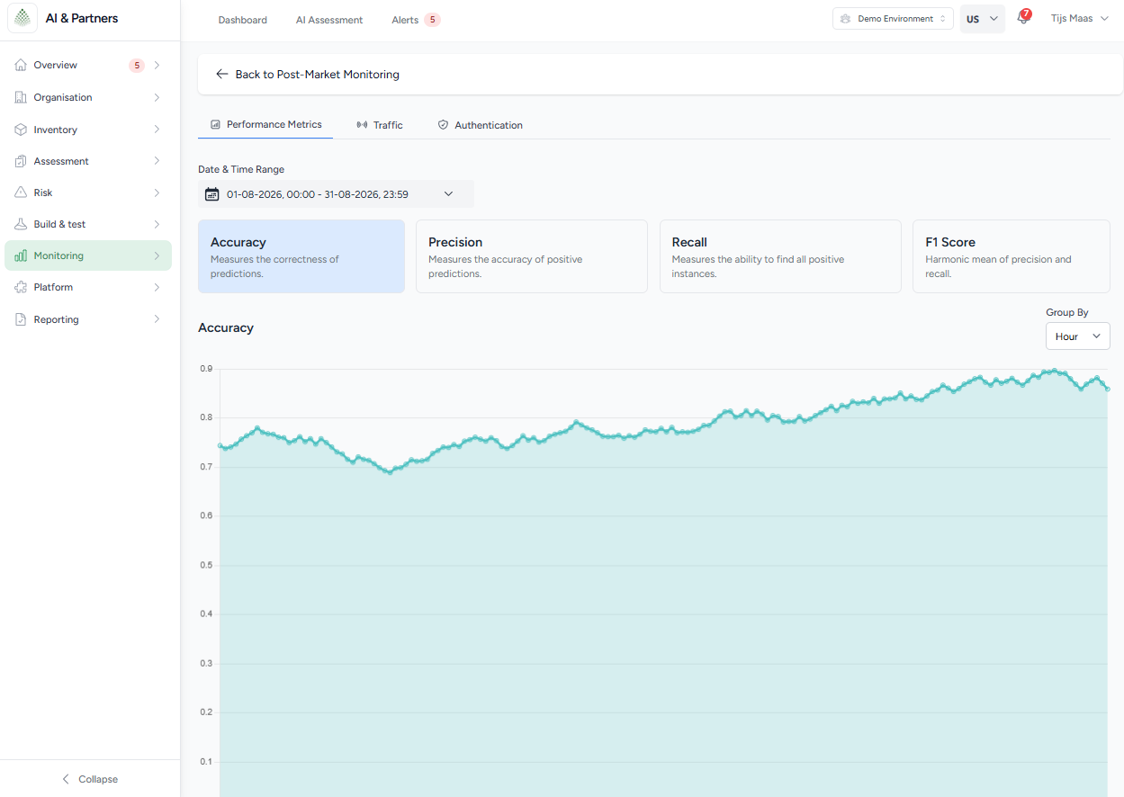Click the Monitoring bar chart icon
The image size is (1124, 797).
(x=21, y=255)
